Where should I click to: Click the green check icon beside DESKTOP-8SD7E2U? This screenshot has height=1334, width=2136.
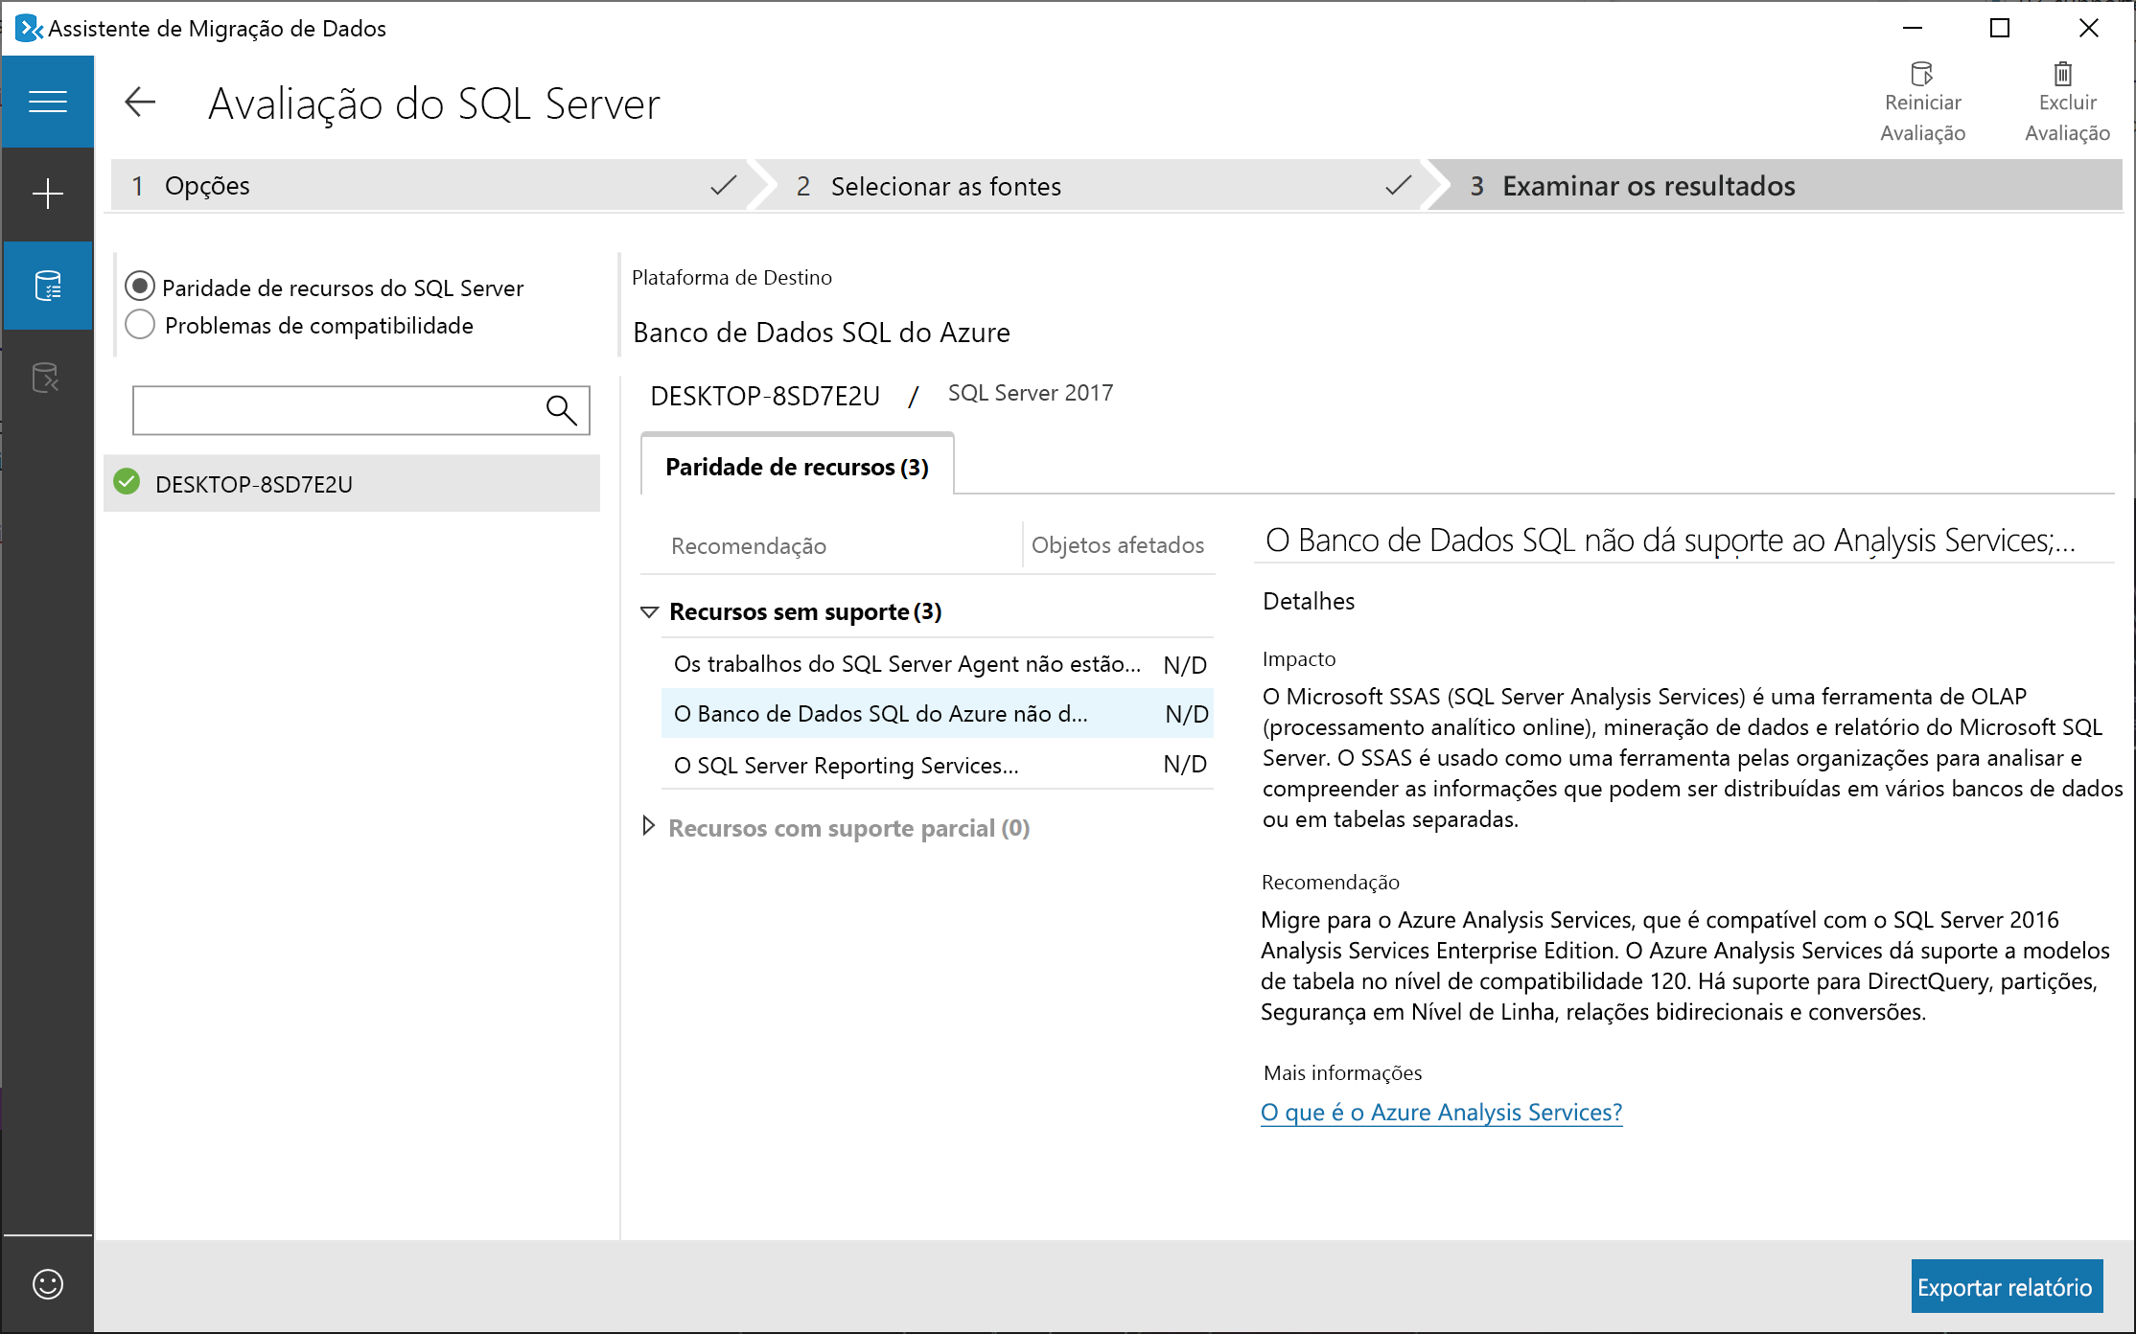(127, 482)
